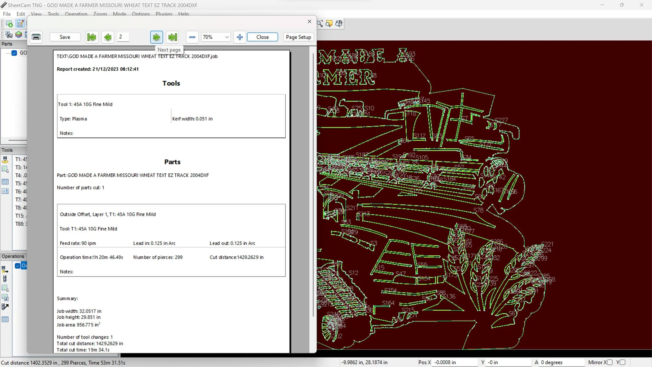Open the File menu
Viewport: 652px width, 367px height.
coord(7,14)
